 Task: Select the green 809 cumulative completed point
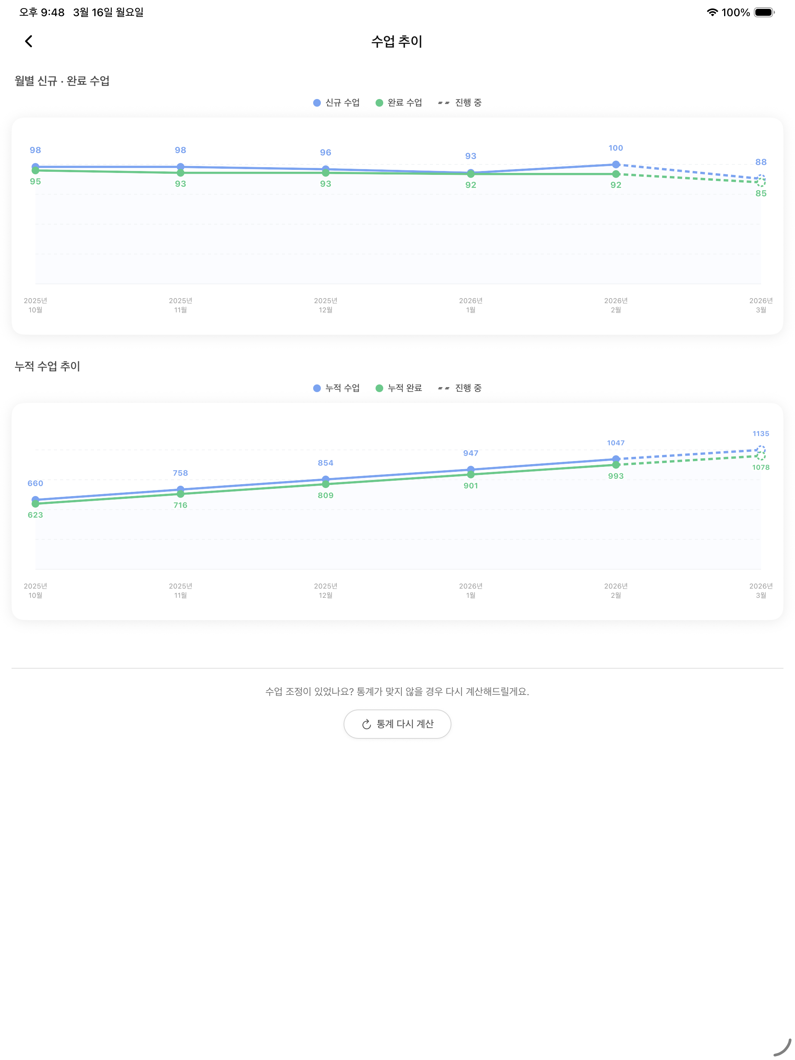click(325, 485)
